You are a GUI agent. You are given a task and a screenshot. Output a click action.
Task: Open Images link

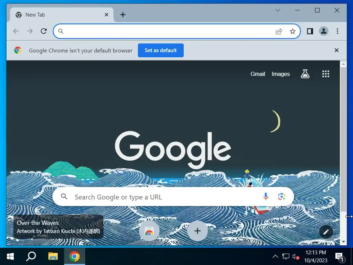281,74
